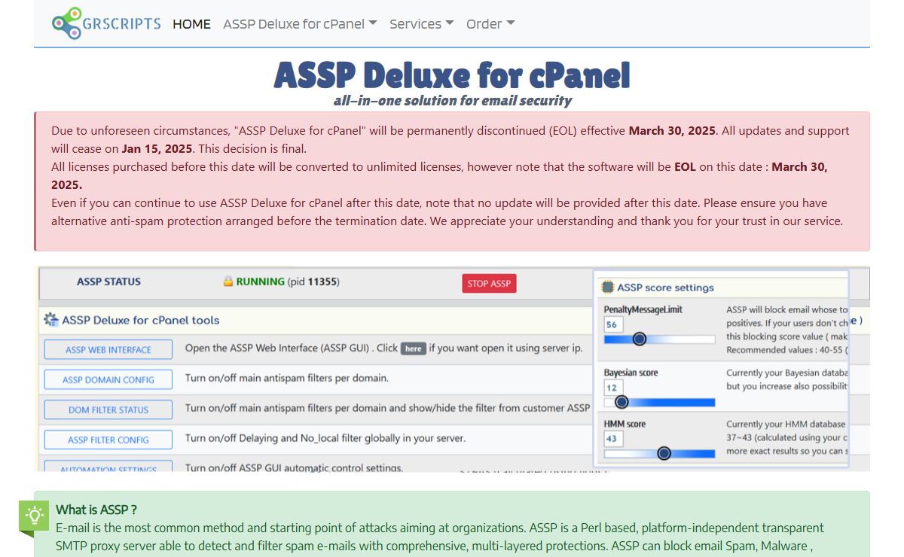Click the ASSP WEB INTERFACE button
The height and width of the screenshot is (557, 904).
[x=108, y=350]
